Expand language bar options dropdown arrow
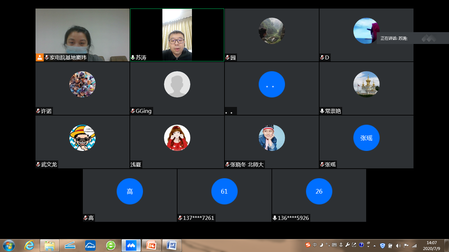The width and height of the screenshot is (449, 252). (x=368, y=246)
